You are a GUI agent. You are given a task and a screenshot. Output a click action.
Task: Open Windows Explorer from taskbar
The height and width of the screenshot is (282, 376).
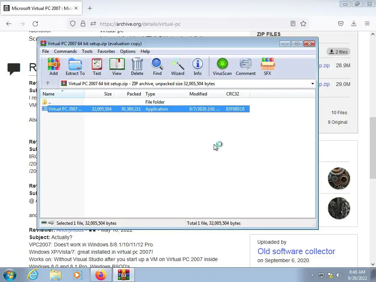55,275
